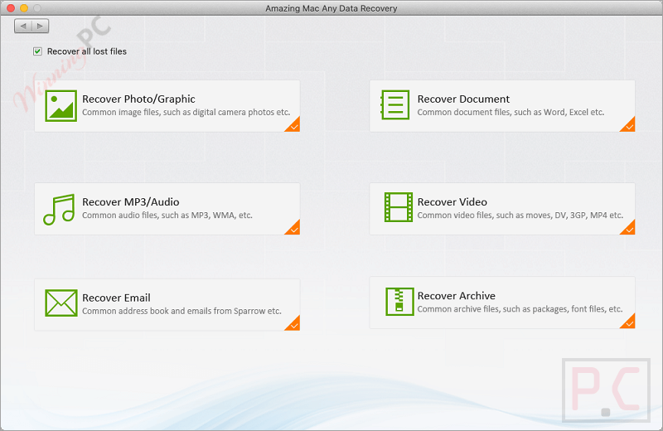Select the Recover Video title
This screenshot has height=431, width=663.
pyautogui.click(x=452, y=202)
